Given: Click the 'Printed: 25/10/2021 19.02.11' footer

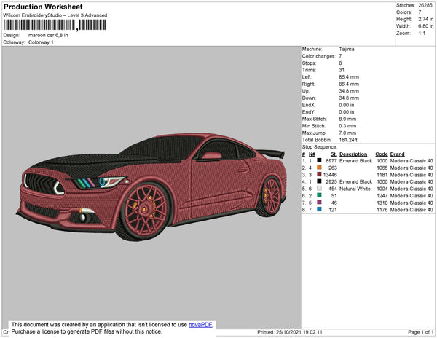Looking at the screenshot, I should 290,332.
